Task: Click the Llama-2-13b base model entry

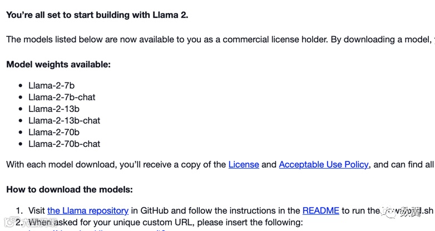Action: click(54, 109)
